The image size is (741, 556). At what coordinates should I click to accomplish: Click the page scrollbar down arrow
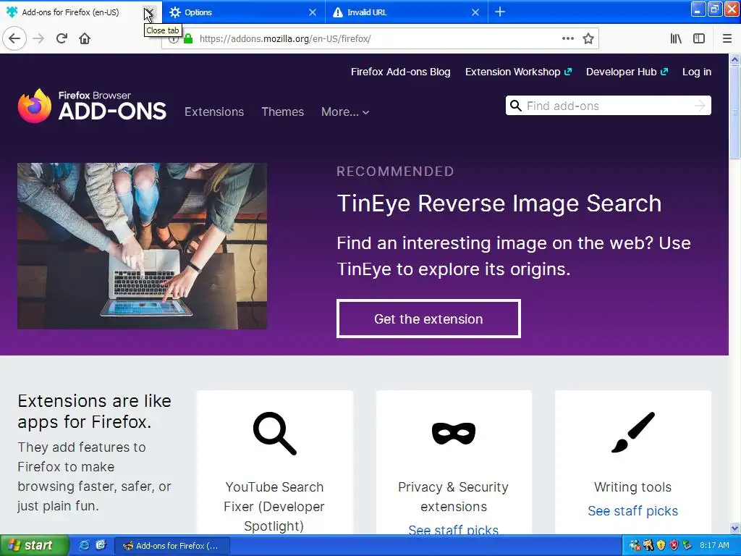[734, 528]
